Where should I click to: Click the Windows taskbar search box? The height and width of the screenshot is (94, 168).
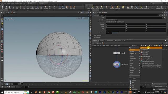[17, 92]
